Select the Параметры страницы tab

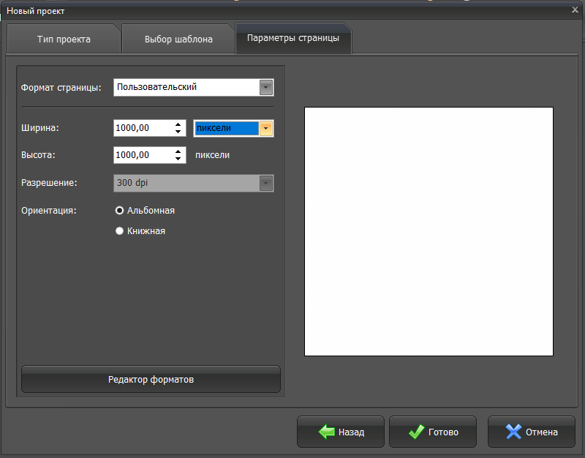click(x=293, y=38)
